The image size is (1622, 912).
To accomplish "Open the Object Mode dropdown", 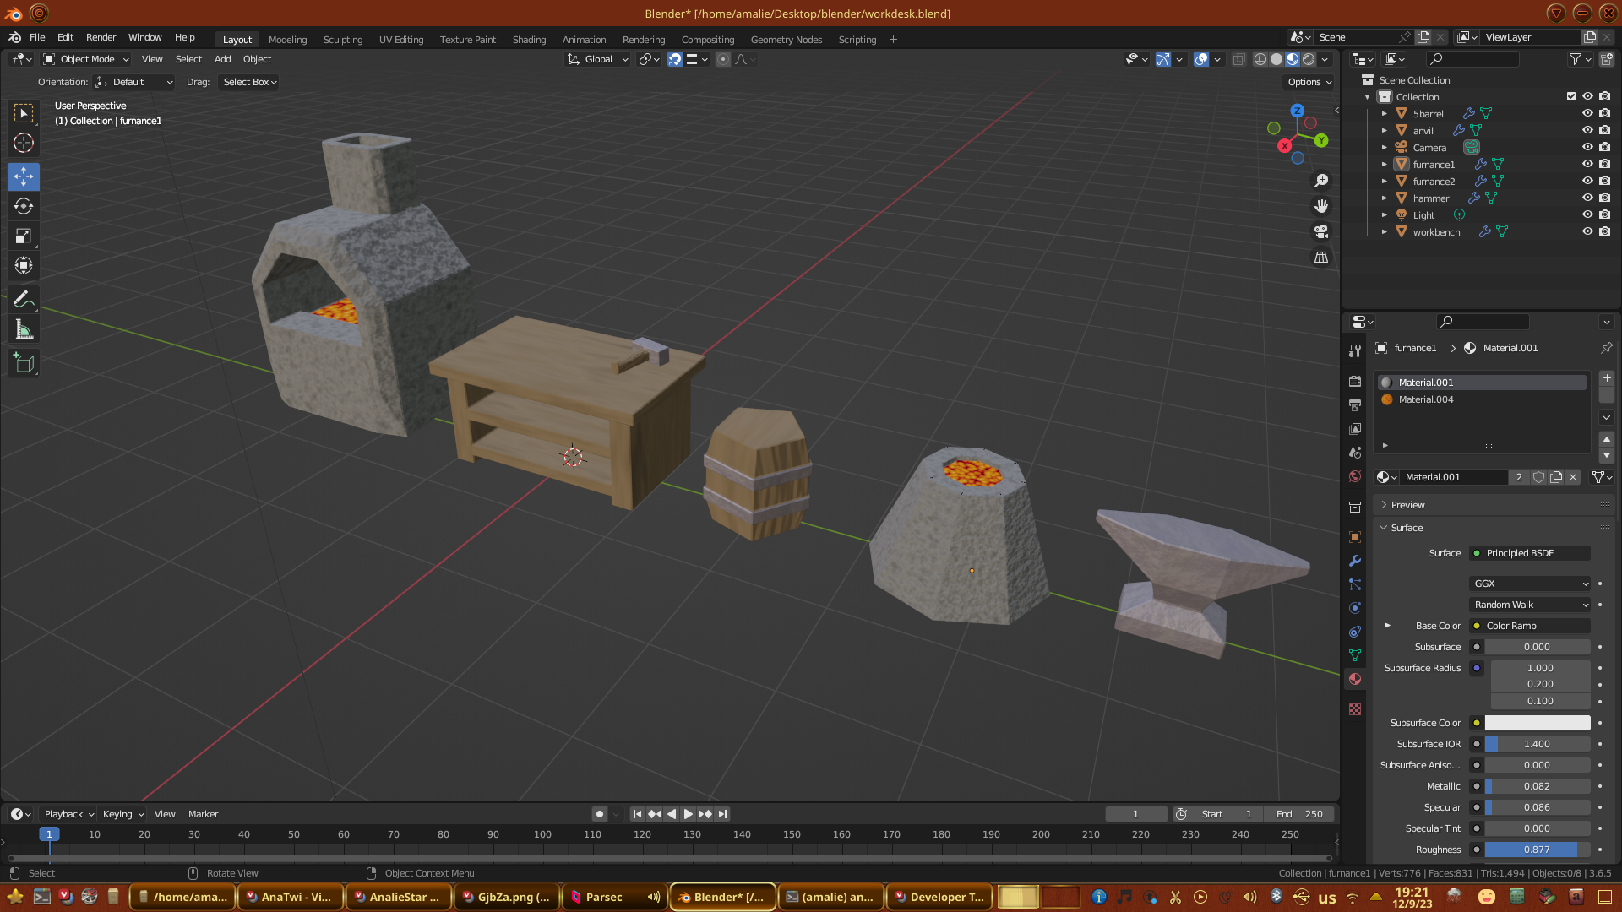I will click(86, 59).
